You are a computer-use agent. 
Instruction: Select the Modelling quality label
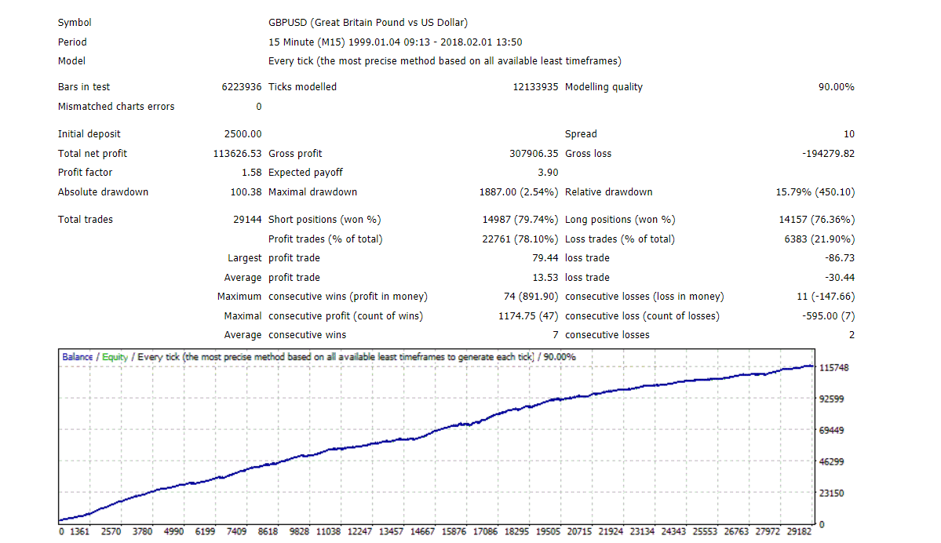604,87
